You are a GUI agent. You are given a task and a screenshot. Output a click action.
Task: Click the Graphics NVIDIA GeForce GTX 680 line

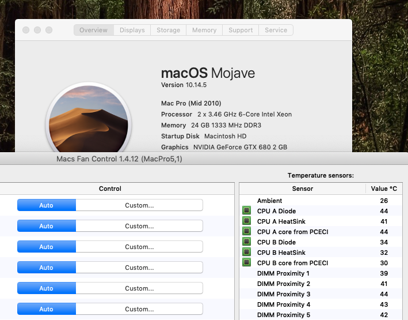[x=224, y=147]
